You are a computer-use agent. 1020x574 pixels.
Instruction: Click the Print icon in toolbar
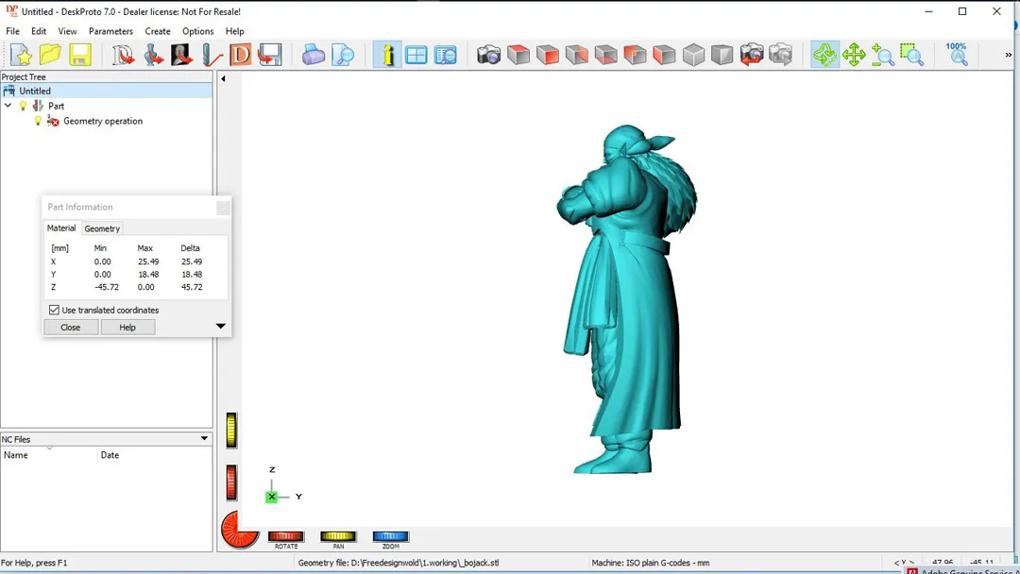(314, 55)
